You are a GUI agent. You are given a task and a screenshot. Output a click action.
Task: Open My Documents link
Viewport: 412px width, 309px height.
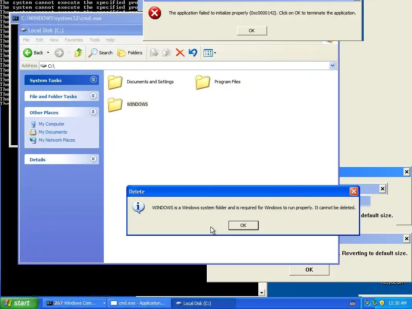[53, 132]
